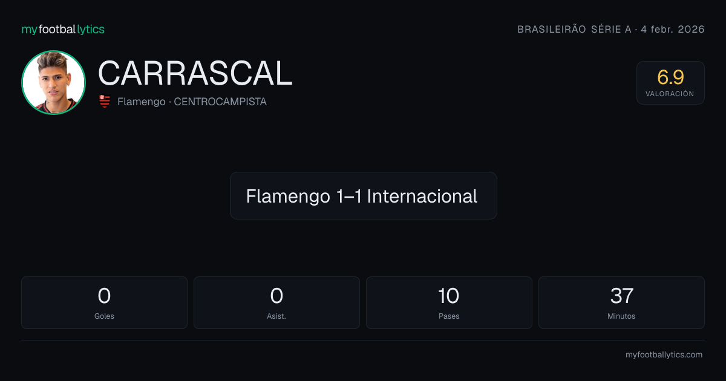The width and height of the screenshot is (726, 381).
Task: Click the 6.9 Valoración rating badge
Action: coord(670,83)
